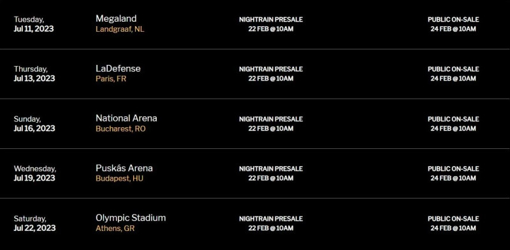
Task: Select the Paris, FR location
Action: (111, 79)
